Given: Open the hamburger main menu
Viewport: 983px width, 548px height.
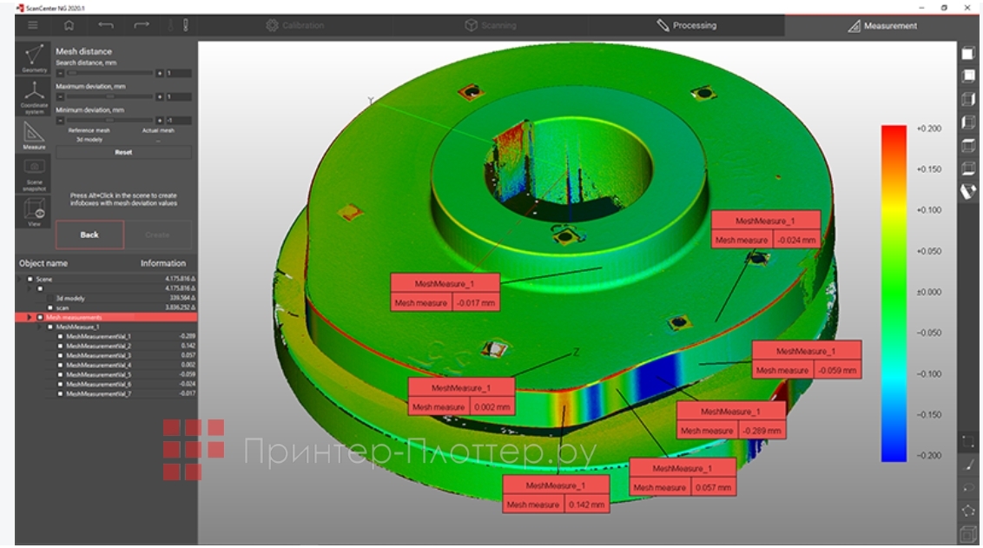Looking at the screenshot, I should (x=32, y=25).
